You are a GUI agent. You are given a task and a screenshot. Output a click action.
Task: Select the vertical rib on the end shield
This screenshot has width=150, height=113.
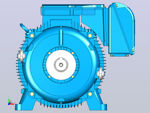(61, 37)
